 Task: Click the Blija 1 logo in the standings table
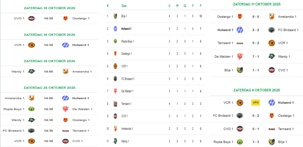115,16
